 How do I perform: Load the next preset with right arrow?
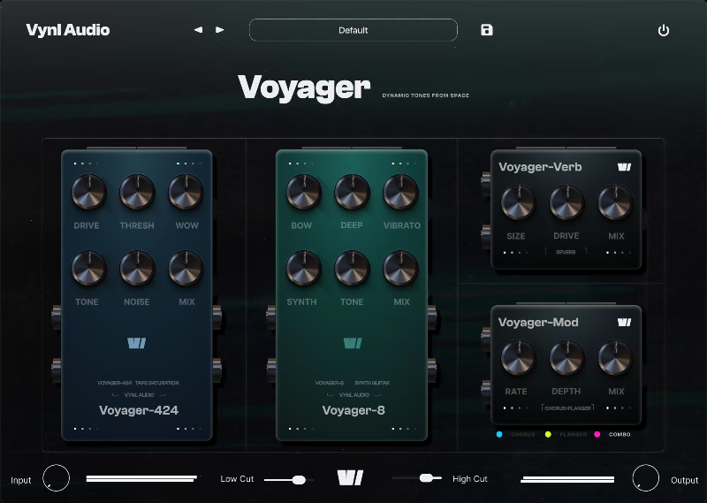pos(220,30)
